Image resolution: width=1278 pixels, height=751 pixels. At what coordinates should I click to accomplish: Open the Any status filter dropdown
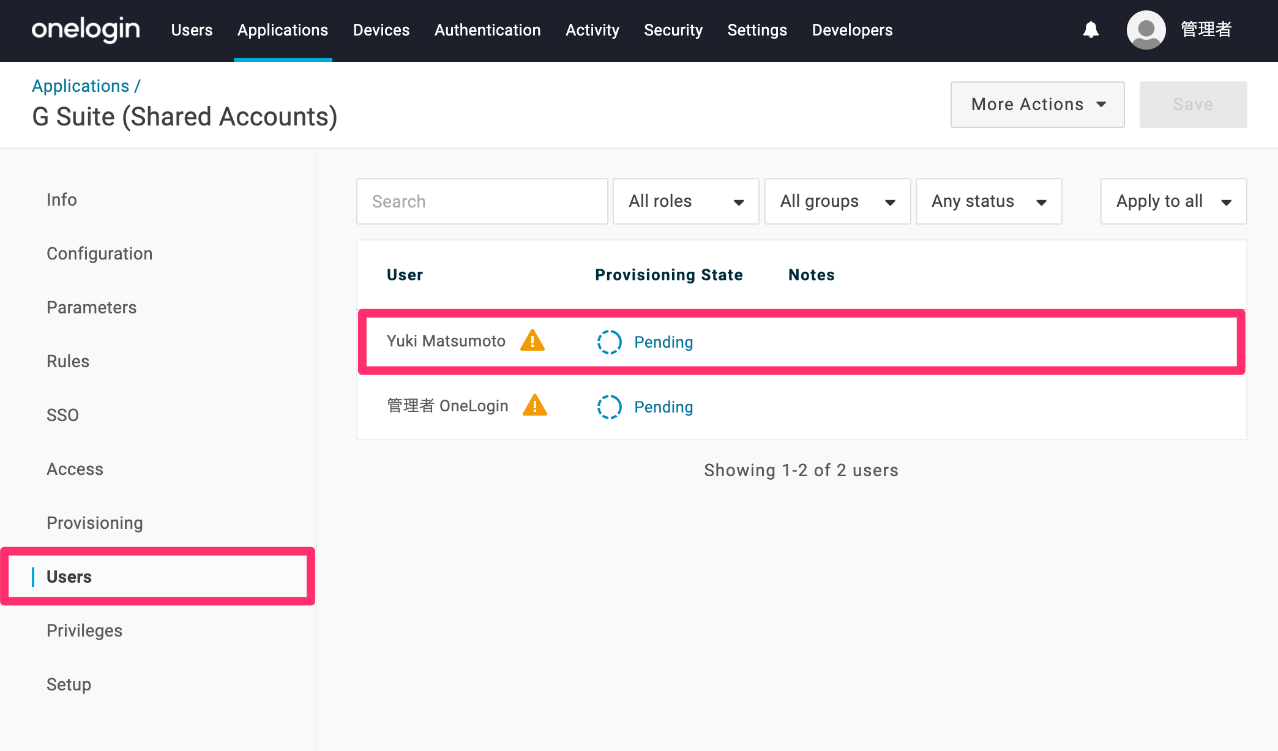pos(988,201)
